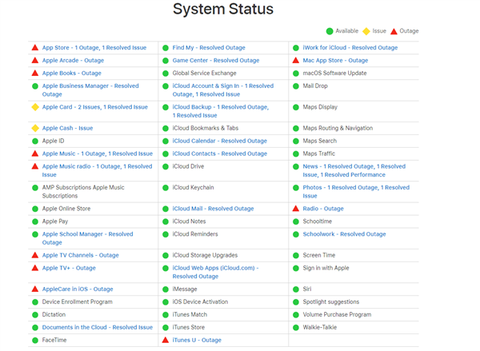Image resolution: width=480 pixels, height=351 pixels.
Task: Click the green dot beside Walkie-Talkie
Action: click(x=296, y=328)
